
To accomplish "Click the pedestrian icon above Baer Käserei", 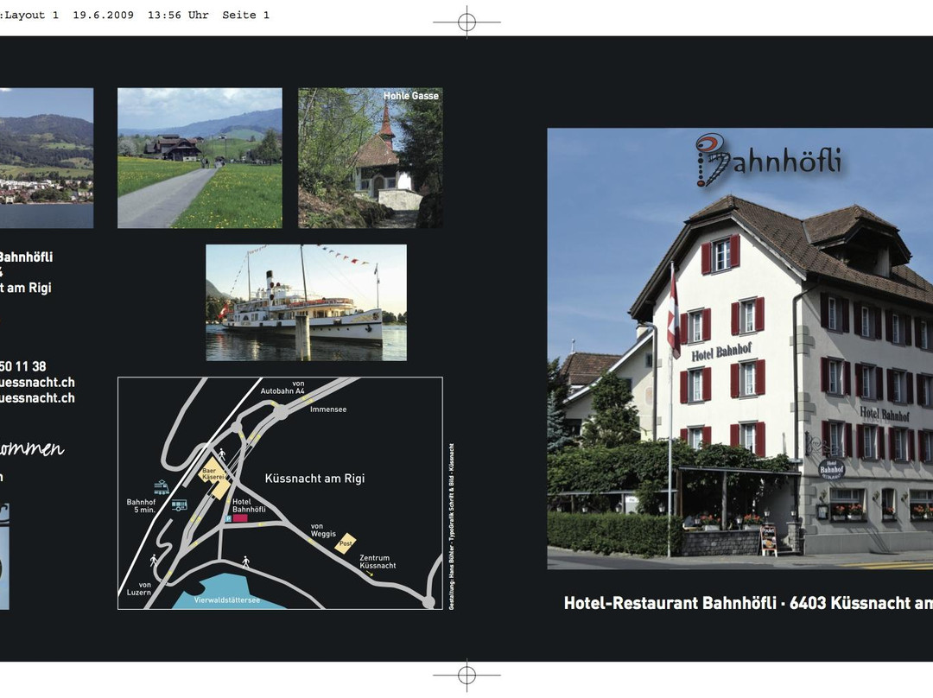I will (x=222, y=453).
